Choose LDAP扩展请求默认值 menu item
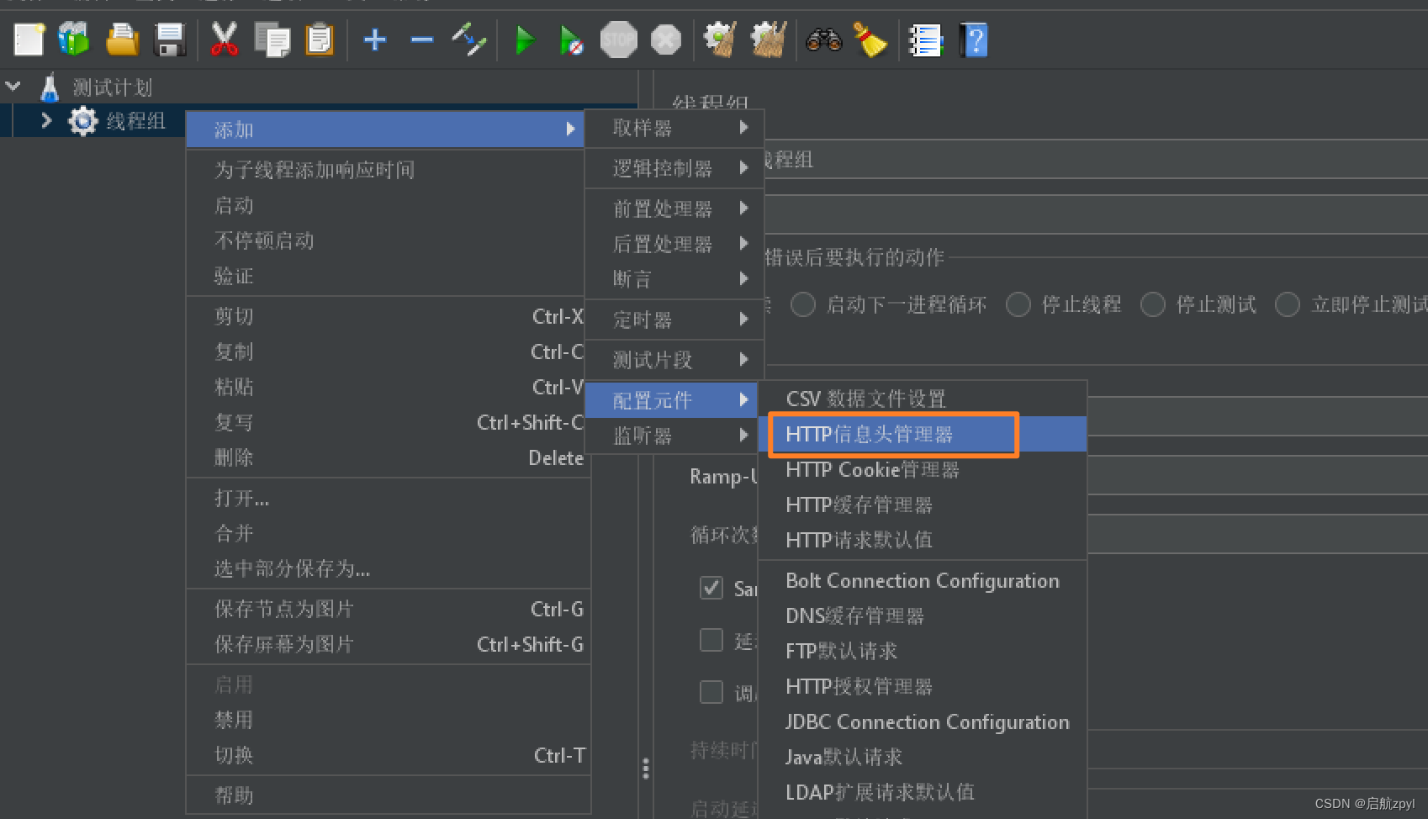Image resolution: width=1428 pixels, height=819 pixels. point(923,792)
